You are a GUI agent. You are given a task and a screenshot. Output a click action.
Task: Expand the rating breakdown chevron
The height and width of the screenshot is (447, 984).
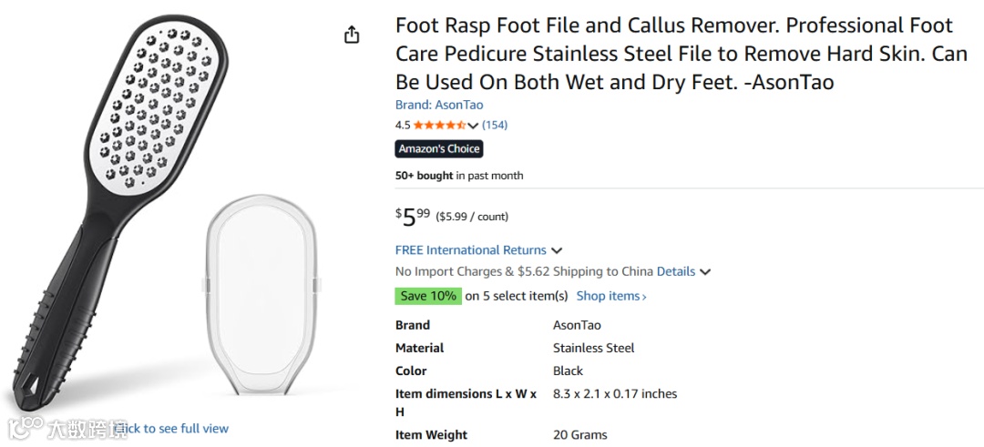tap(473, 126)
